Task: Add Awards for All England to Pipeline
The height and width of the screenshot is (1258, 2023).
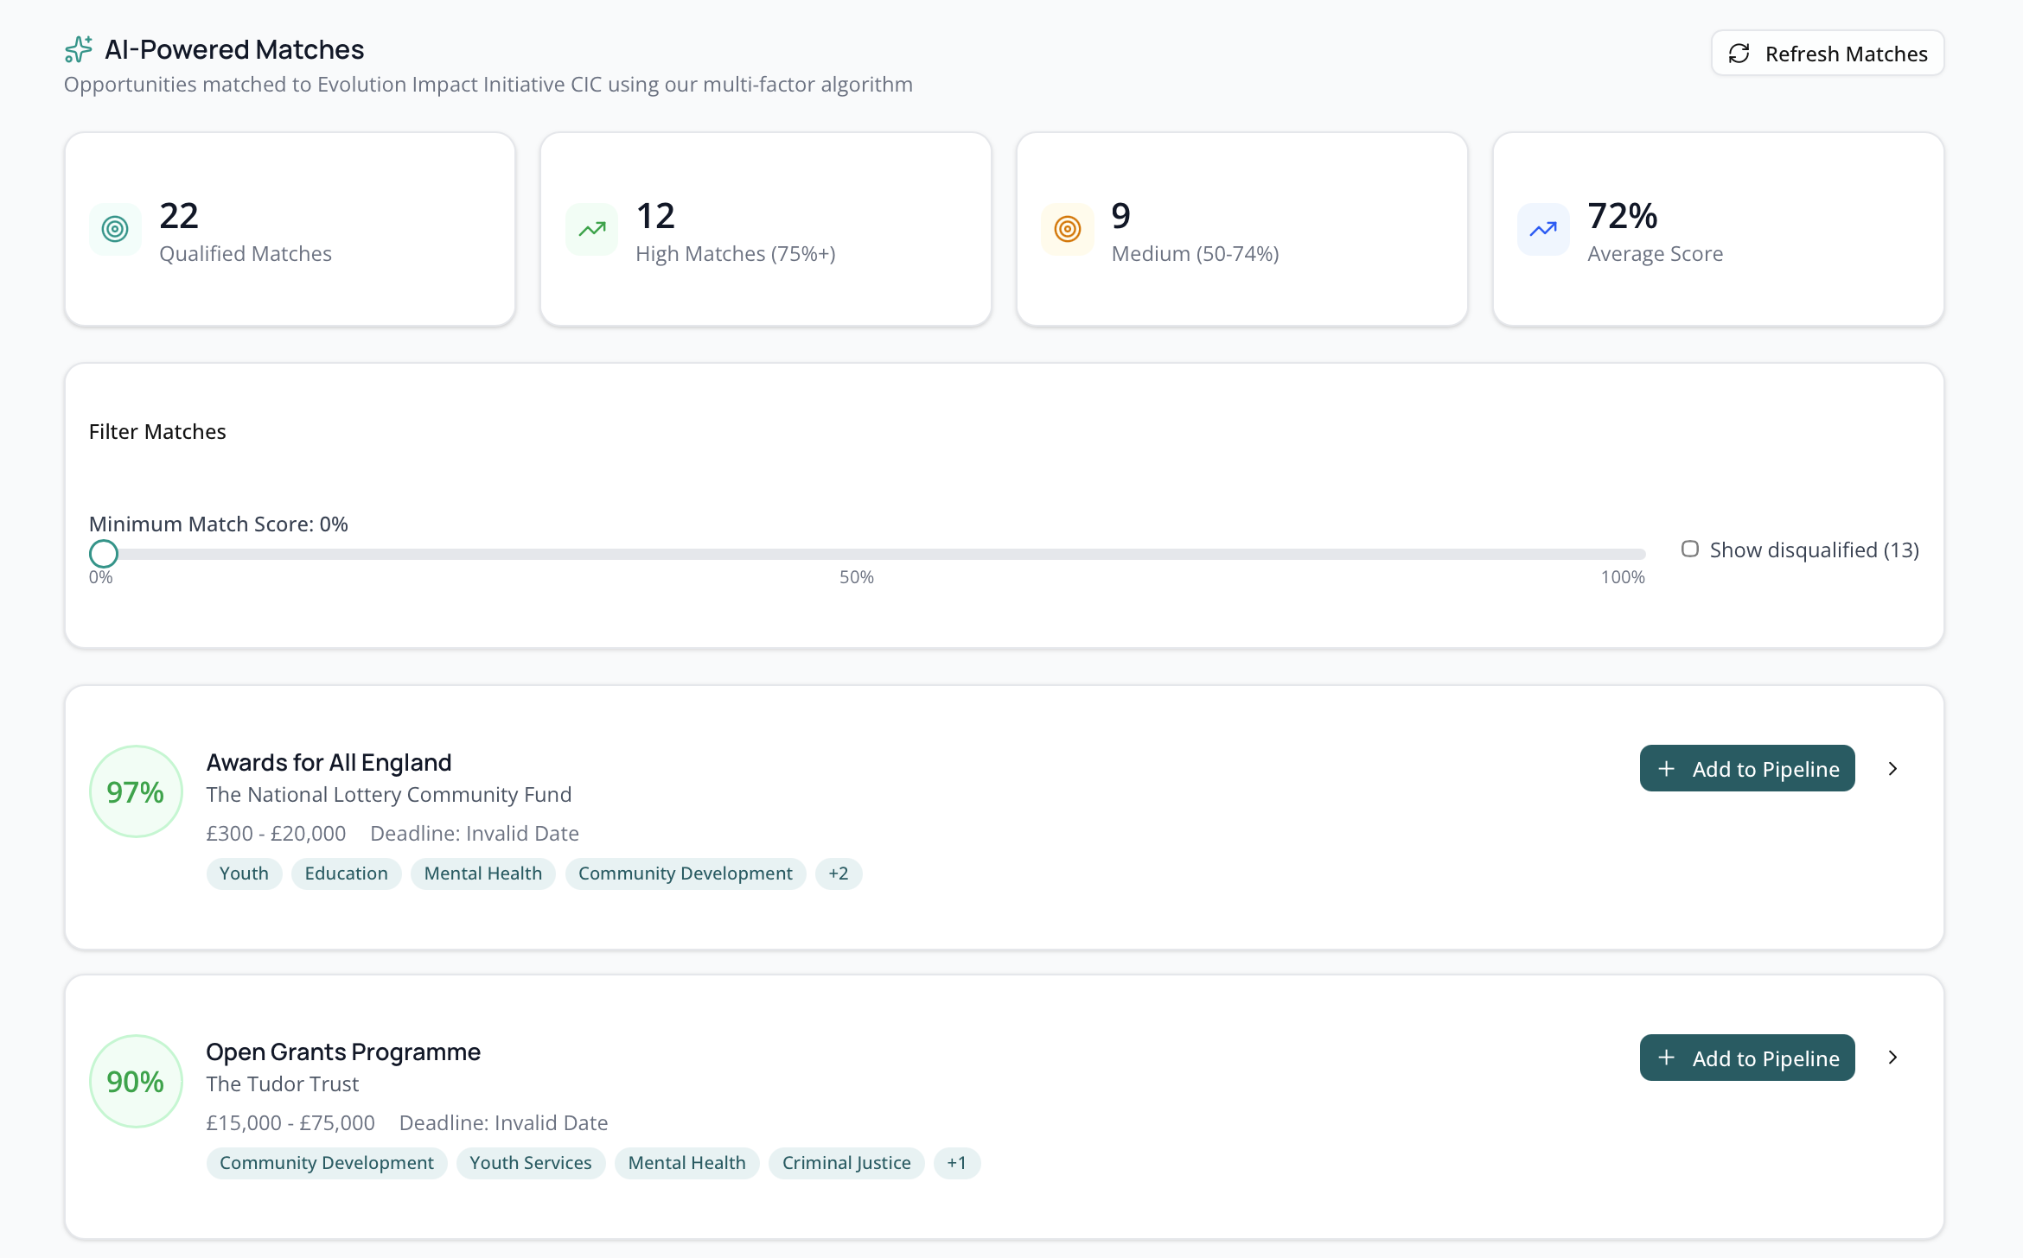Action: click(1746, 768)
